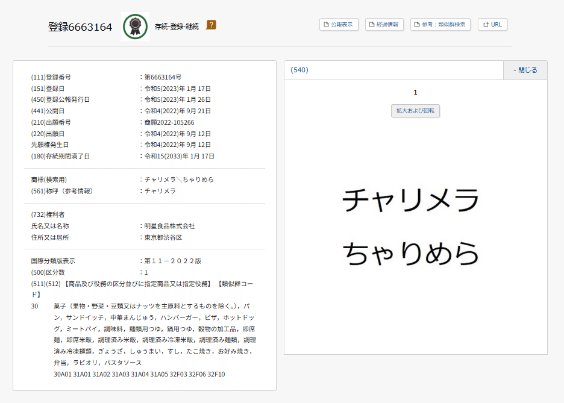
Task: Click the status text 存続-登録-継続
Action: click(177, 27)
